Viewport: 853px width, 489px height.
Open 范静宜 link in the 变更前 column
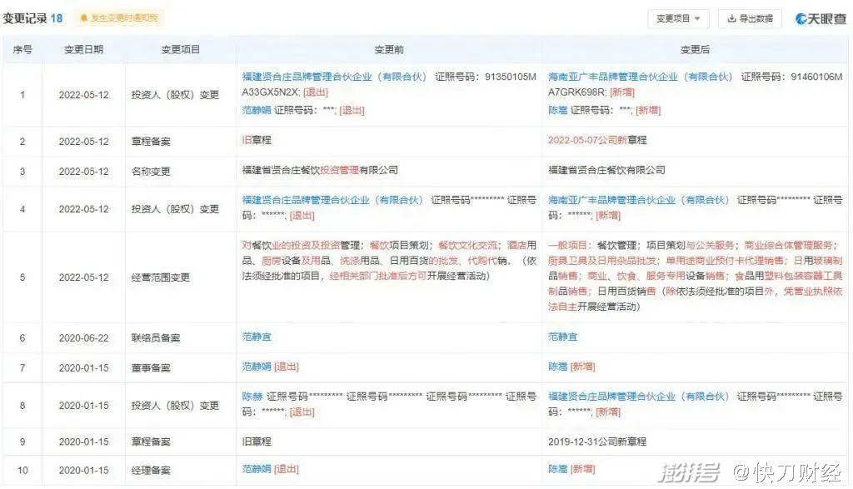(x=257, y=337)
